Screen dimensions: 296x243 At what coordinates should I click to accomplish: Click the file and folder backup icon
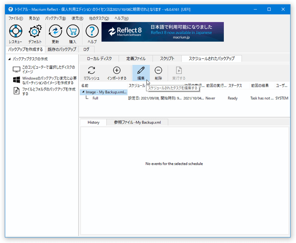(x=16, y=91)
